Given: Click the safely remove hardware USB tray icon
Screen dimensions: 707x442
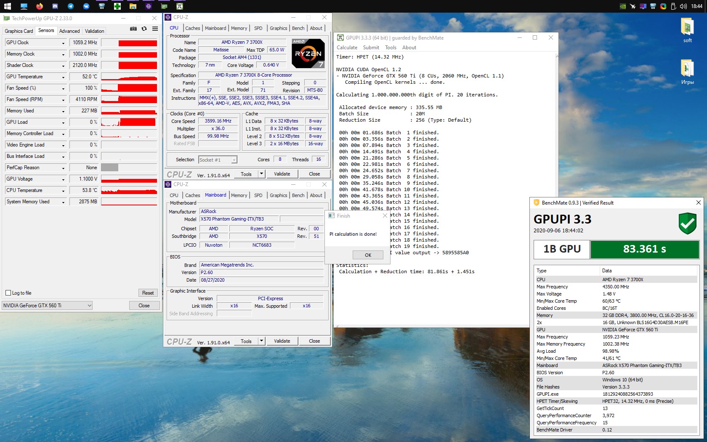Looking at the screenshot, I should [x=673, y=6].
